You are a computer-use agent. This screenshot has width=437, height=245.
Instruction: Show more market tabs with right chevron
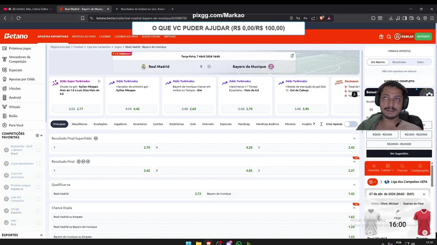pyautogui.click(x=314, y=124)
